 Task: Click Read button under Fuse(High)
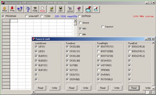coord(103,88)
